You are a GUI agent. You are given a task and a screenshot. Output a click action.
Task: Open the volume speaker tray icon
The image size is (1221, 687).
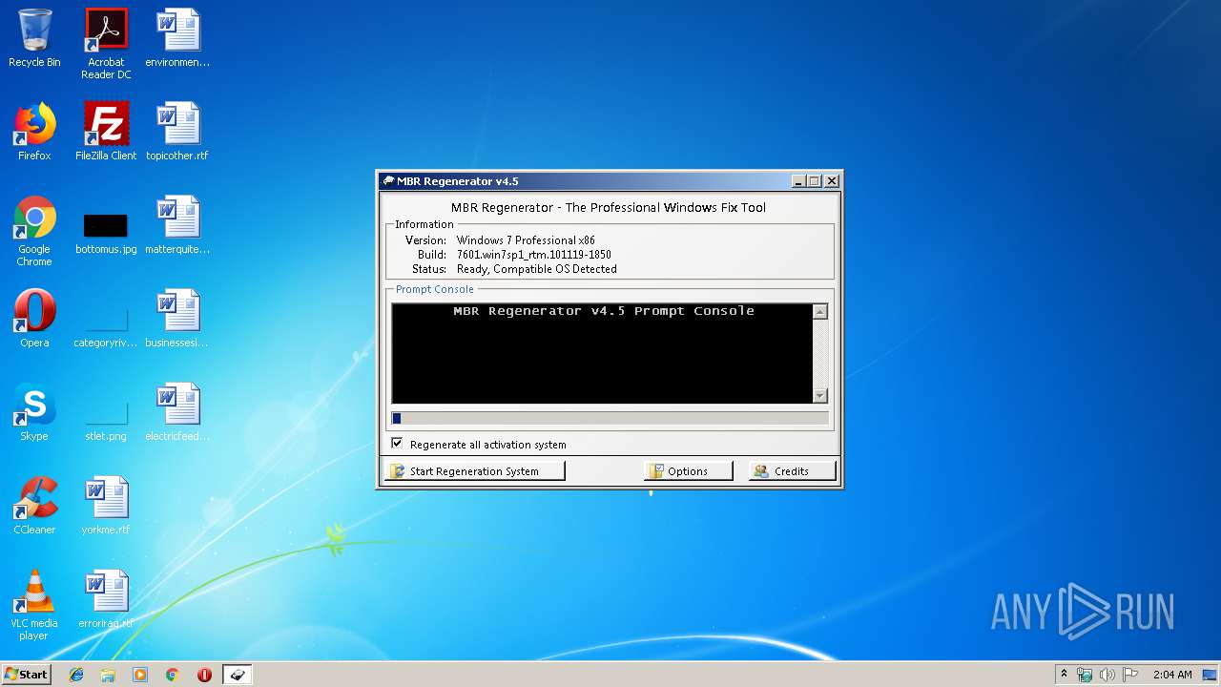pyautogui.click(x=1107, y=675)
